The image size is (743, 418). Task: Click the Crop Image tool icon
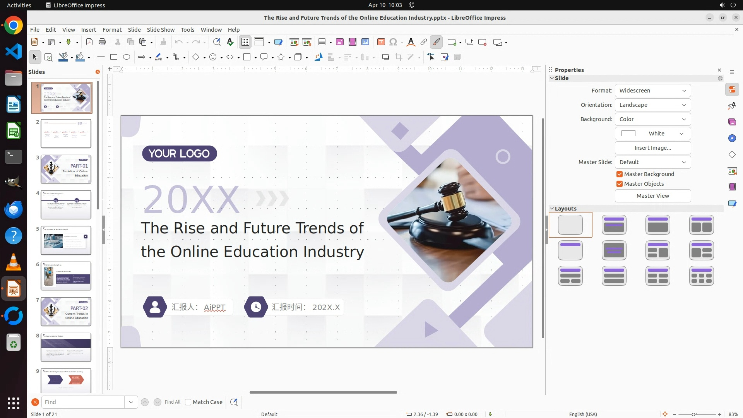tap(399, 57)
